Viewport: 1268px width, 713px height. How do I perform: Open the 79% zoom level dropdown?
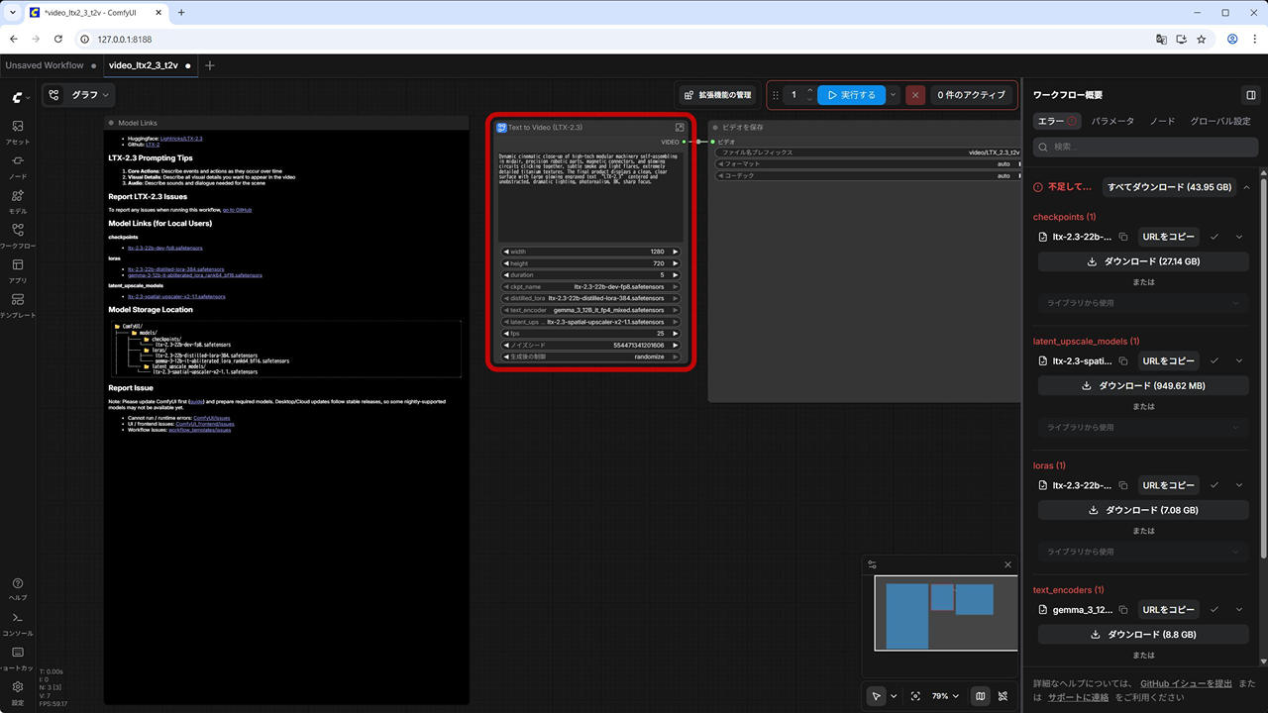click(x=947, y=696)
